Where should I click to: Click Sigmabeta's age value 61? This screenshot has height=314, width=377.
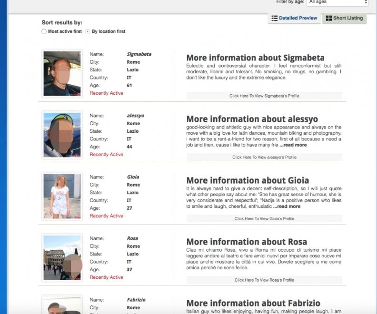(129, 85)
